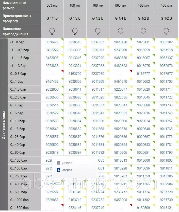
Task: Click the connection position icon in the last 160 mm column
Action: [166, 31]
